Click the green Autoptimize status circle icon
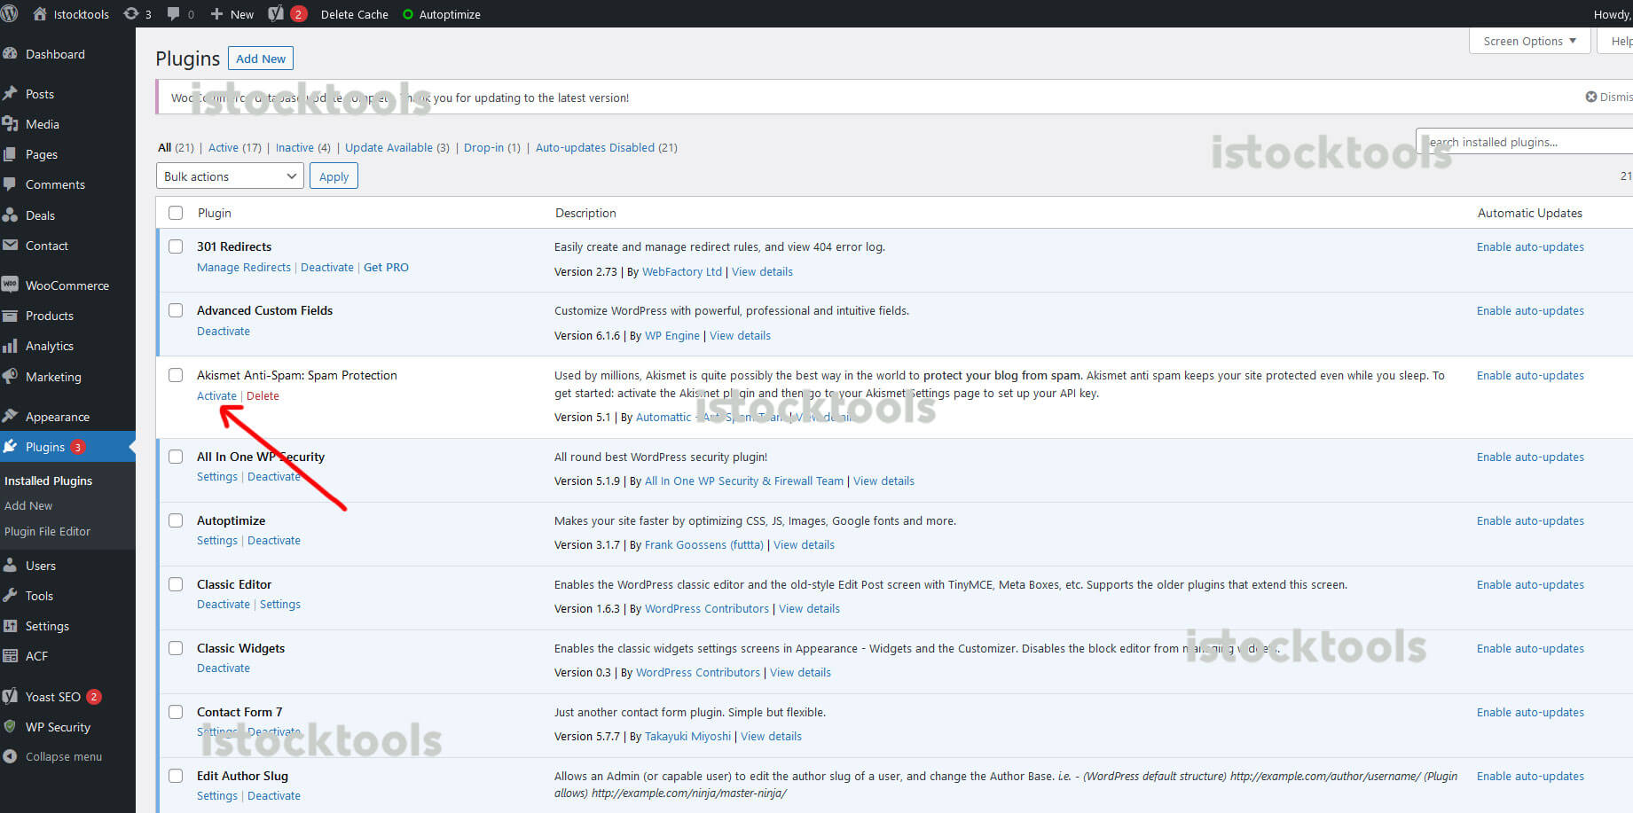 [x=408, y=14]
